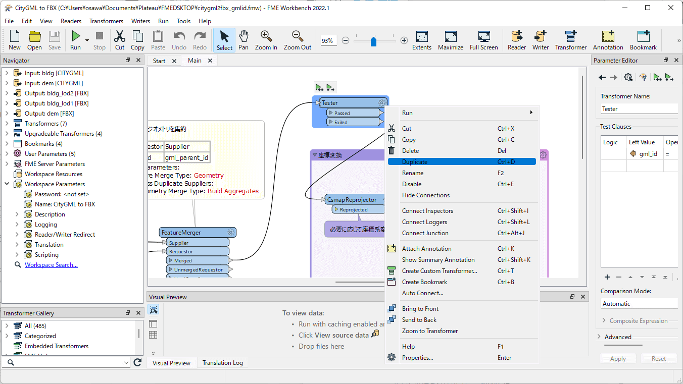Click the refresh icon beside gallery search
683x384 pixels.
coord(137,362)
